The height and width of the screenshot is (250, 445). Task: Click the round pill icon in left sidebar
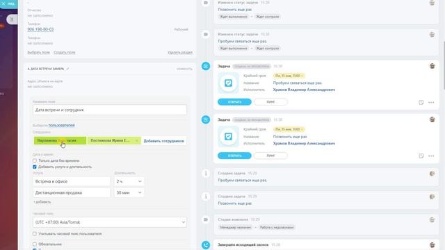point(12,19)
